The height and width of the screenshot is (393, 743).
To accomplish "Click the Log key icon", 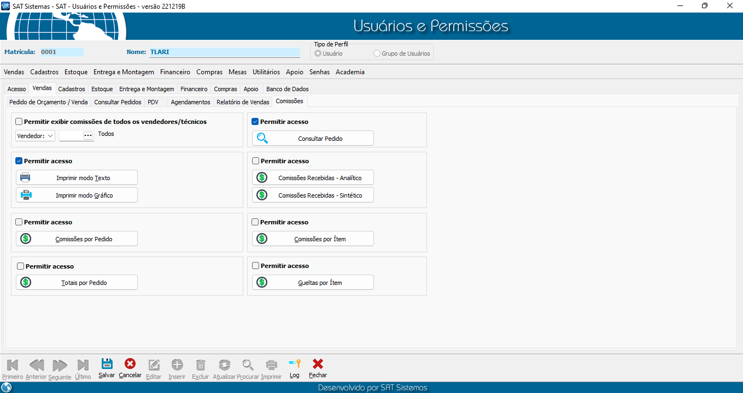I will coord(295,365).
